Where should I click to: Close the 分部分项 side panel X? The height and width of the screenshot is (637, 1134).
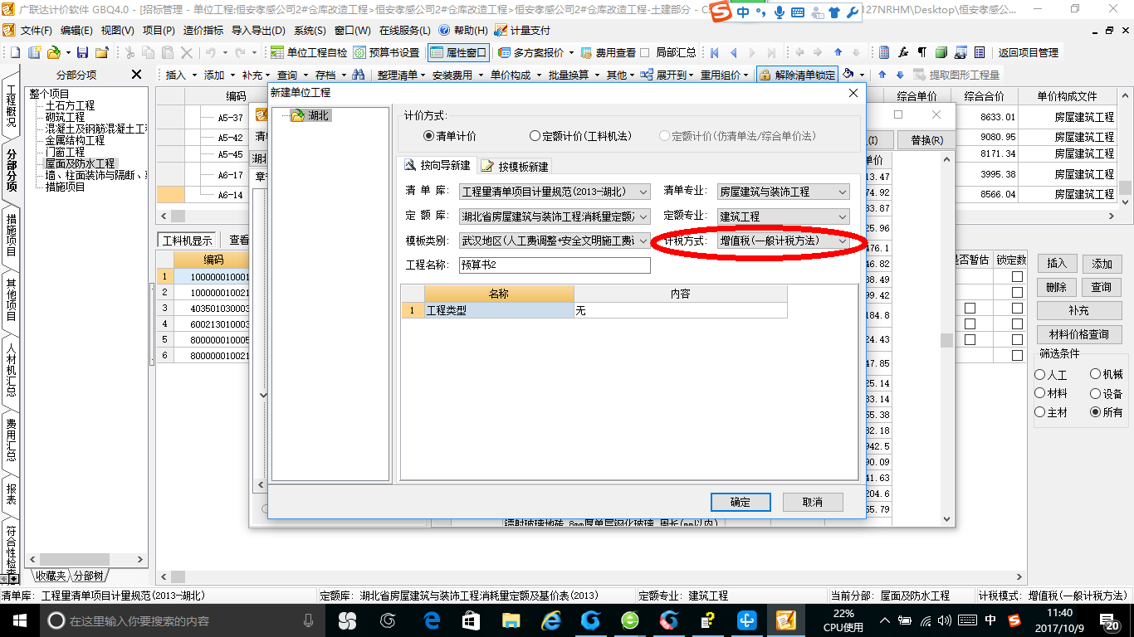tap(137, 75)
